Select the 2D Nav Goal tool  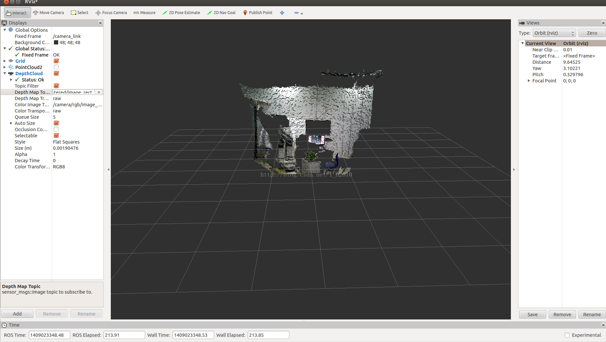(221, 13)
